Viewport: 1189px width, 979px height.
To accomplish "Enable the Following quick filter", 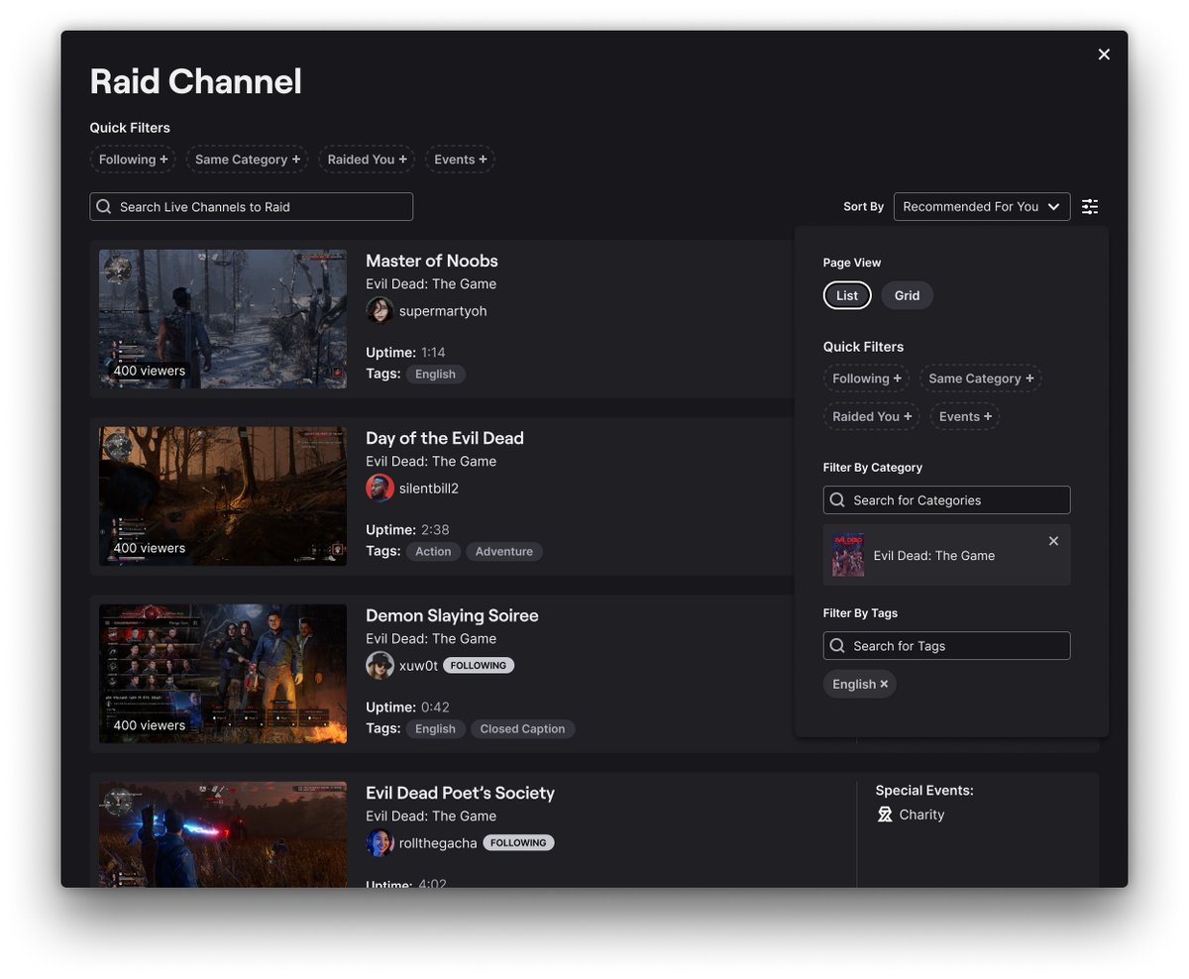I will click(133, 159).
